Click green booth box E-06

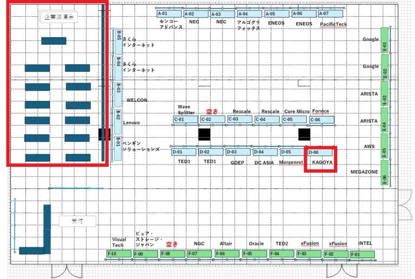[x=384, y=173]
